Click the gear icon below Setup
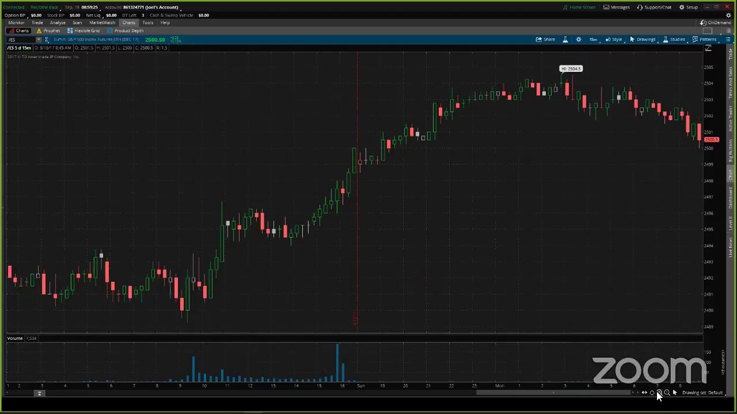Image resolution: width=737 pixels, height=414 pixels. (x=728, y=15)
